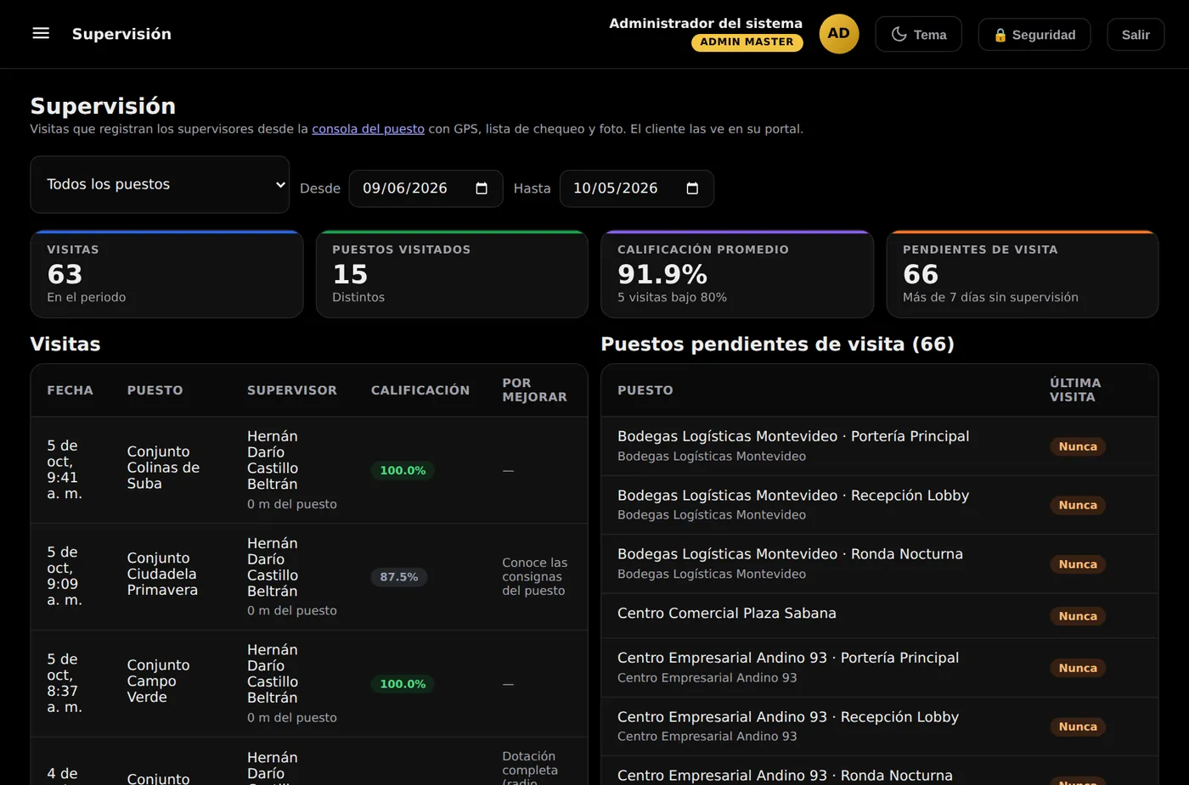This screenshot has height=785, width=1189.
Task: Open Seguridad settings
Action: click(x=1034, y=35)
